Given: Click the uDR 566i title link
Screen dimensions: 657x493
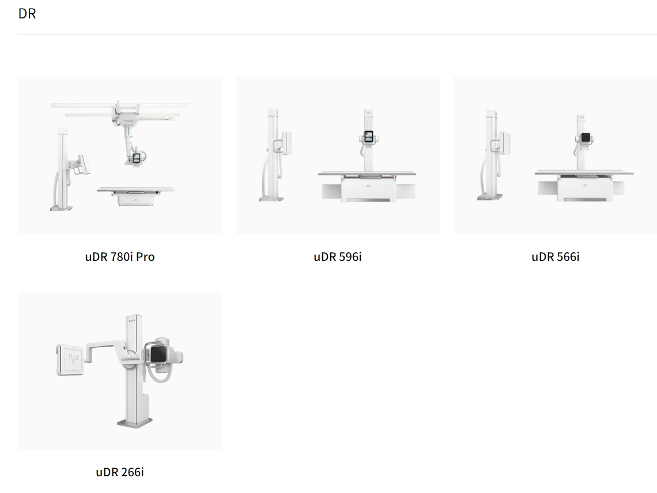Looking at the screenshot, I should (556, 257).
